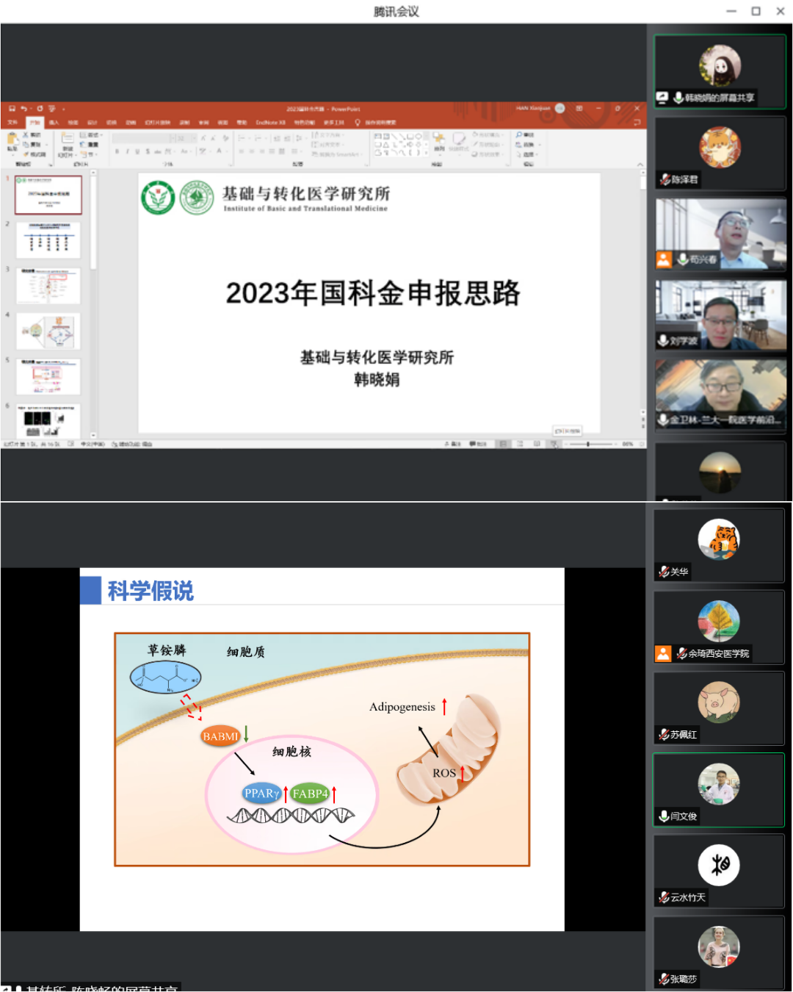Toggle bold formatting in the font group

117,151
